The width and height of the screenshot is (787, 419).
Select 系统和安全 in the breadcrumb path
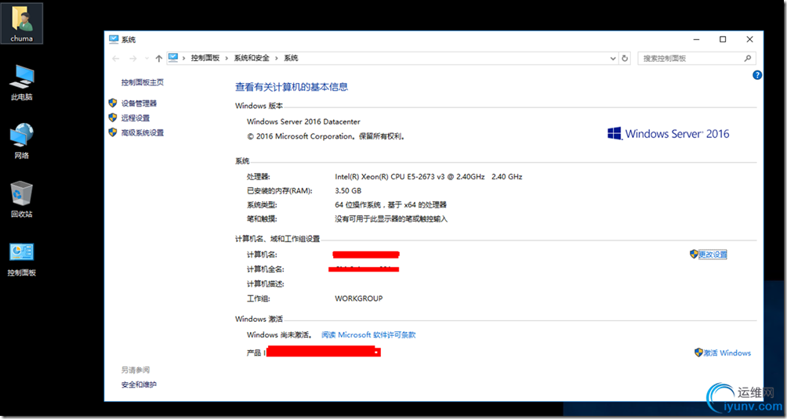[x=252, y=58]
